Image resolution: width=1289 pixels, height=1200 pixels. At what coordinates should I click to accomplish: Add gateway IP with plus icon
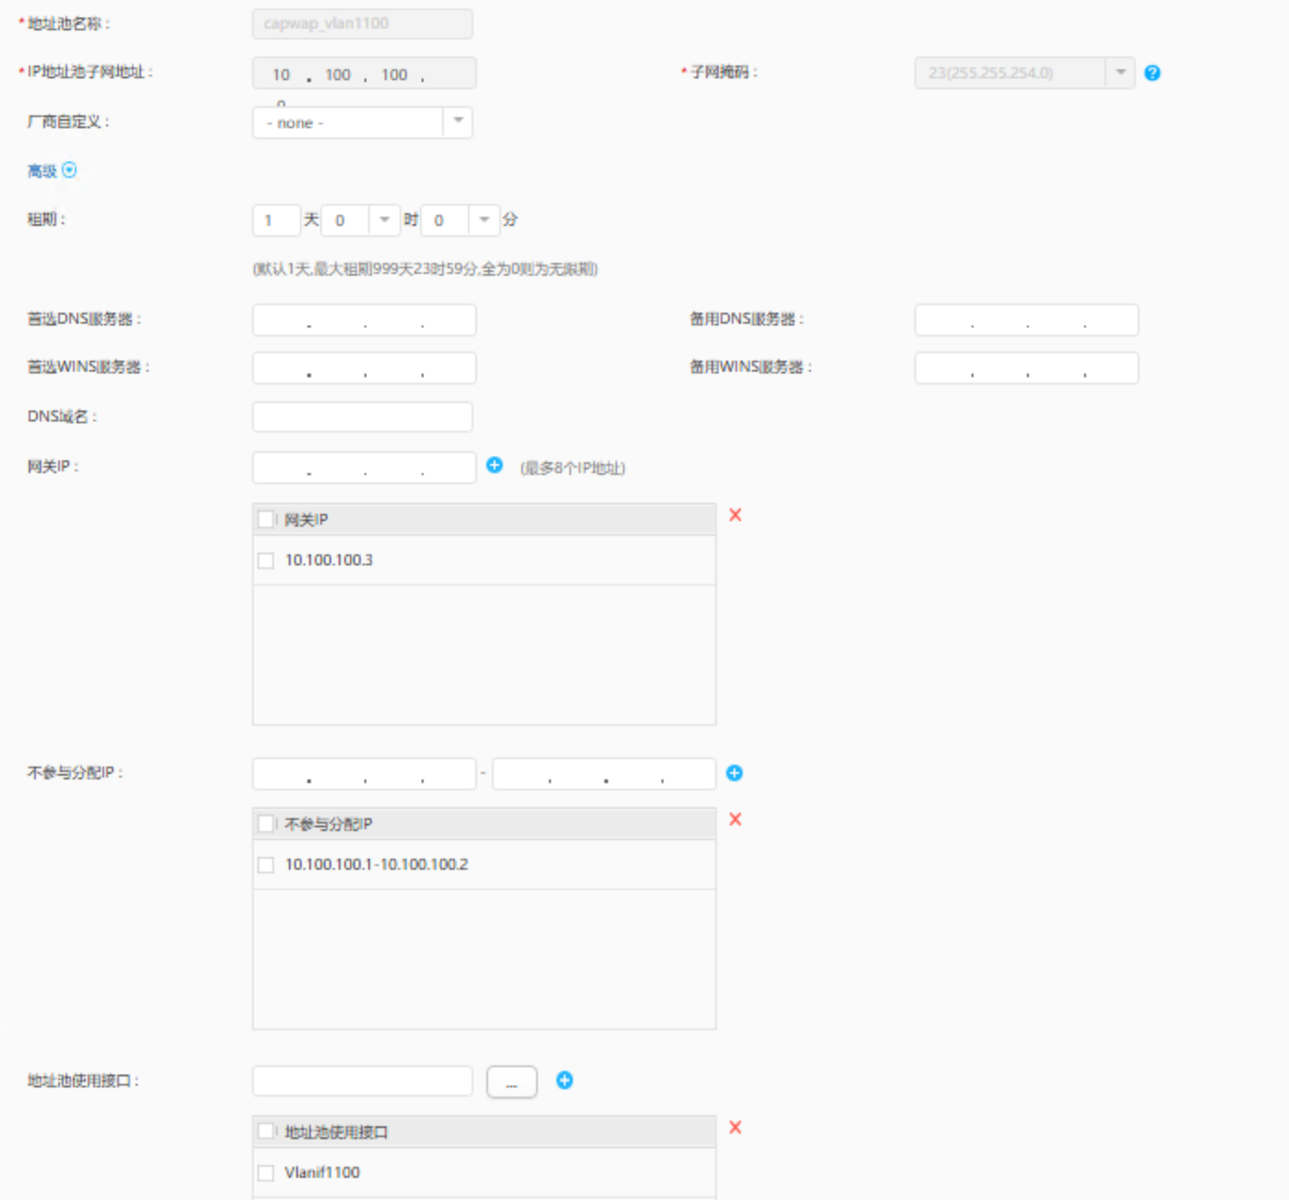tap(495, 465)
